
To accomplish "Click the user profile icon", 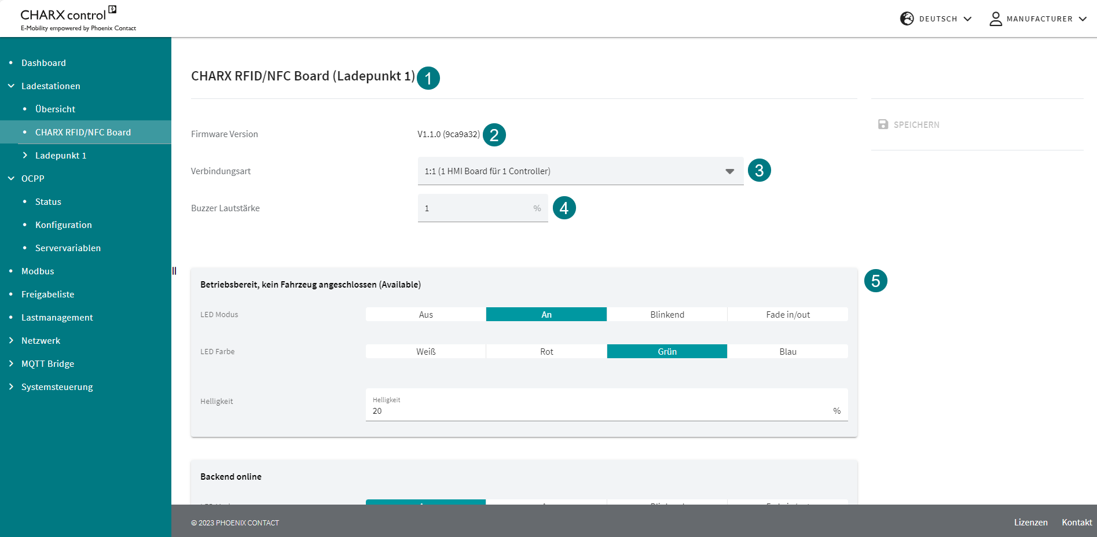I will click(x=995, y=19).
